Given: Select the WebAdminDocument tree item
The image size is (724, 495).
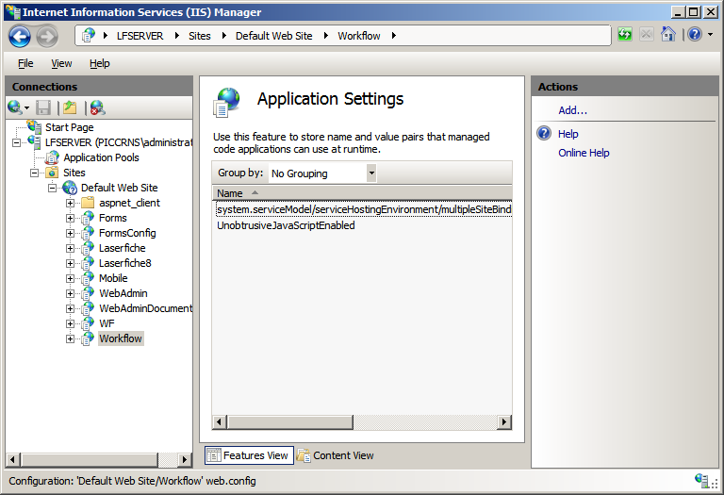Looking at the screenshot, I should pyautogui.click(x=145, y=308).
